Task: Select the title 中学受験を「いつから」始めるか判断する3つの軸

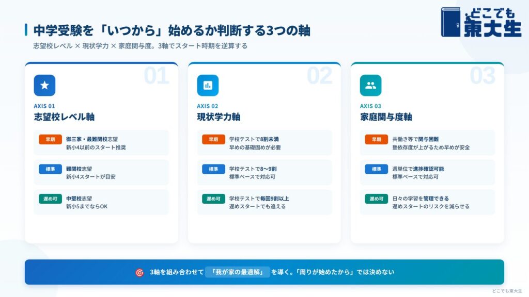Action: (x=172, y=30)
